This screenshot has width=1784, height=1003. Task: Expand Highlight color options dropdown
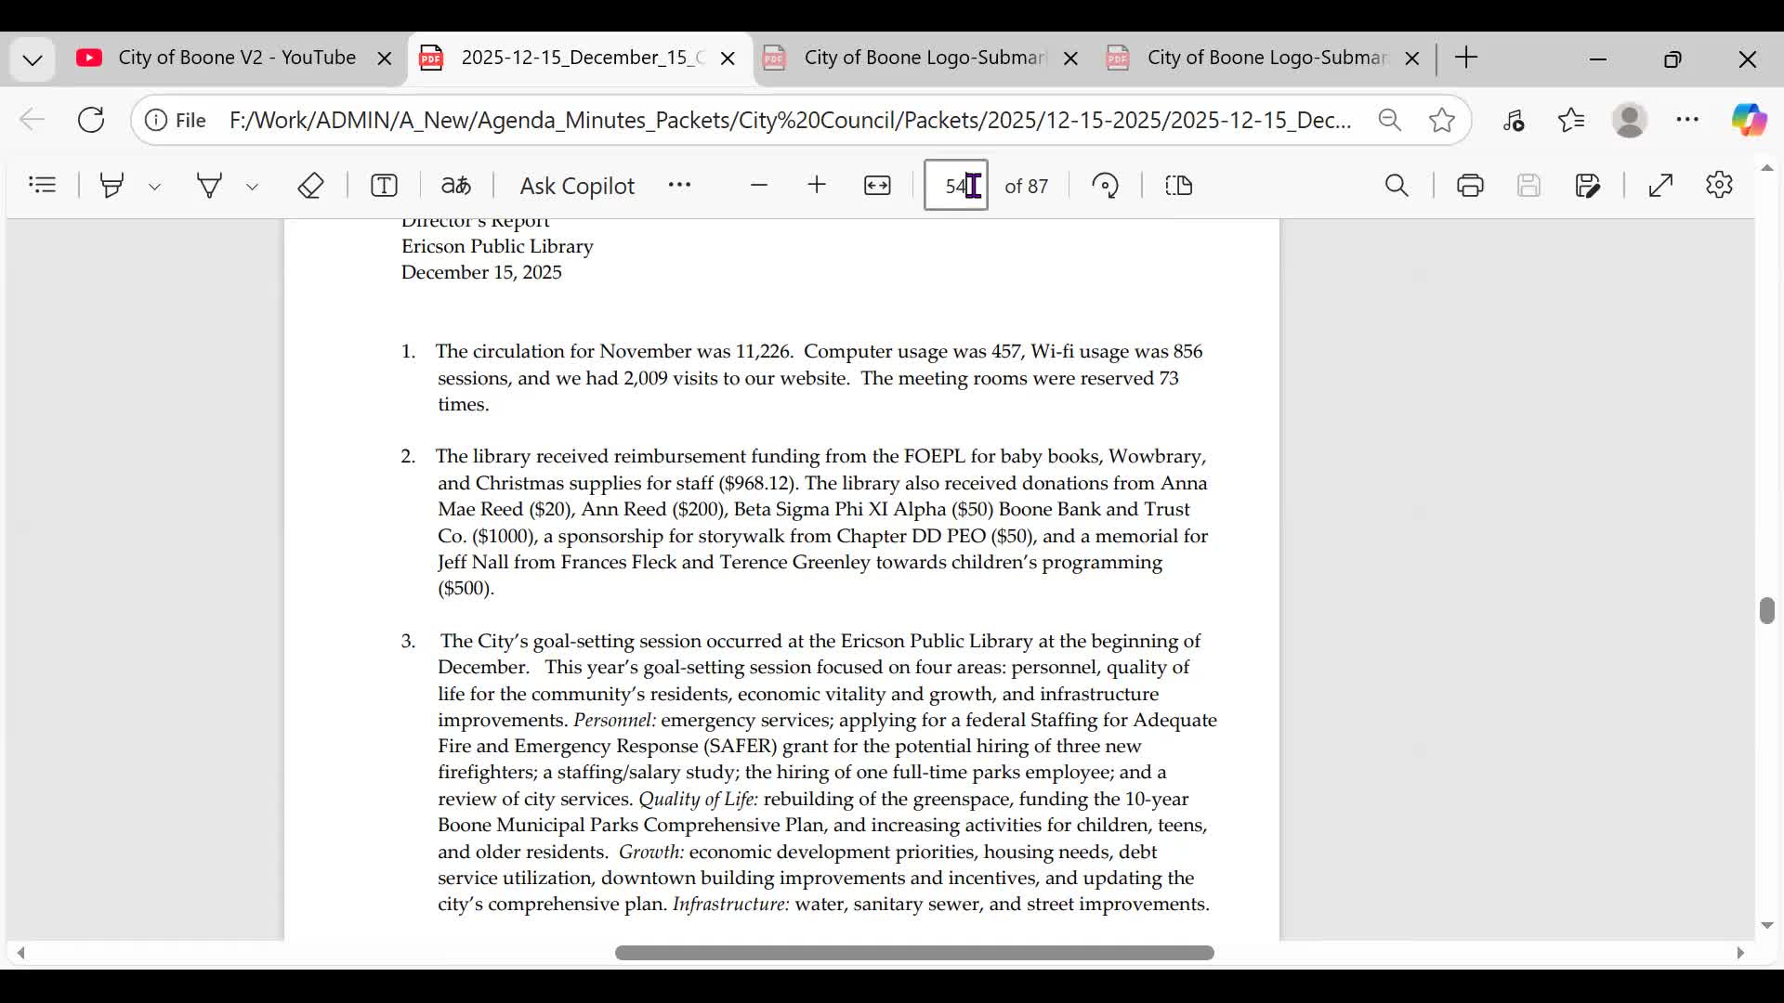pyautogui.click(x=155, y=187)
